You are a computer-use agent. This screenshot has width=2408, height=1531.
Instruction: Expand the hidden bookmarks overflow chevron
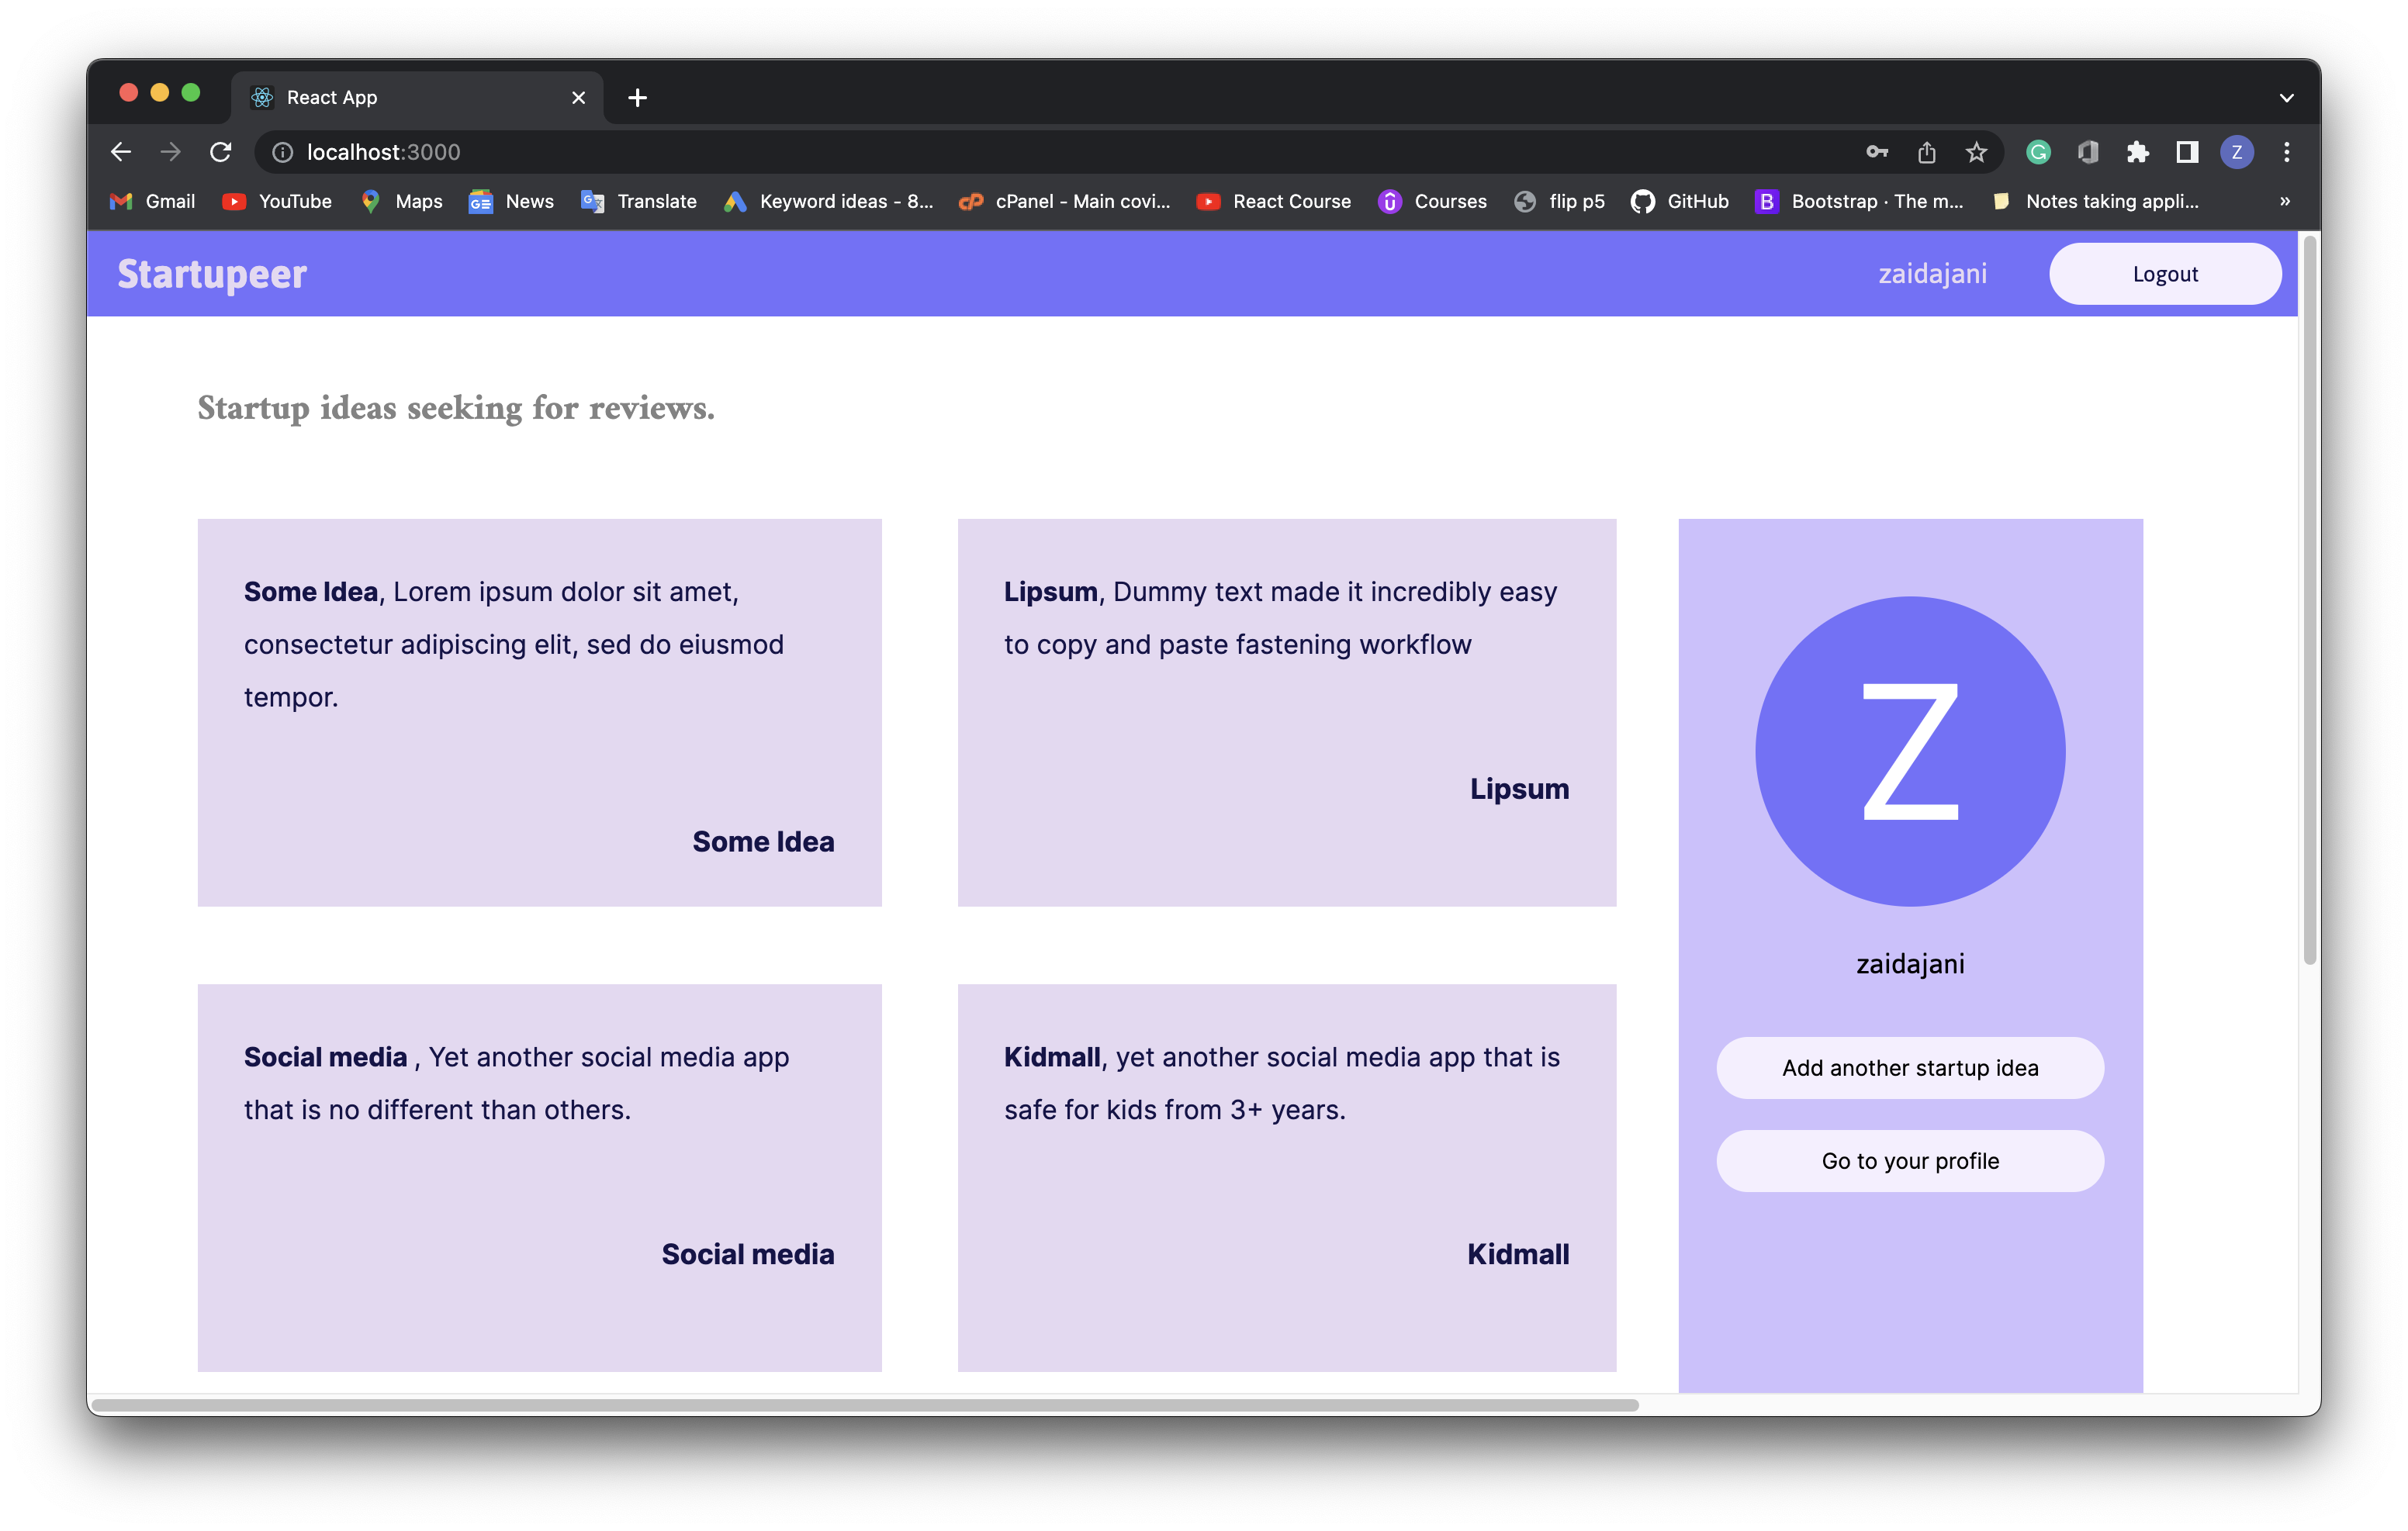pyautogui.click(x=2285, y=201)
